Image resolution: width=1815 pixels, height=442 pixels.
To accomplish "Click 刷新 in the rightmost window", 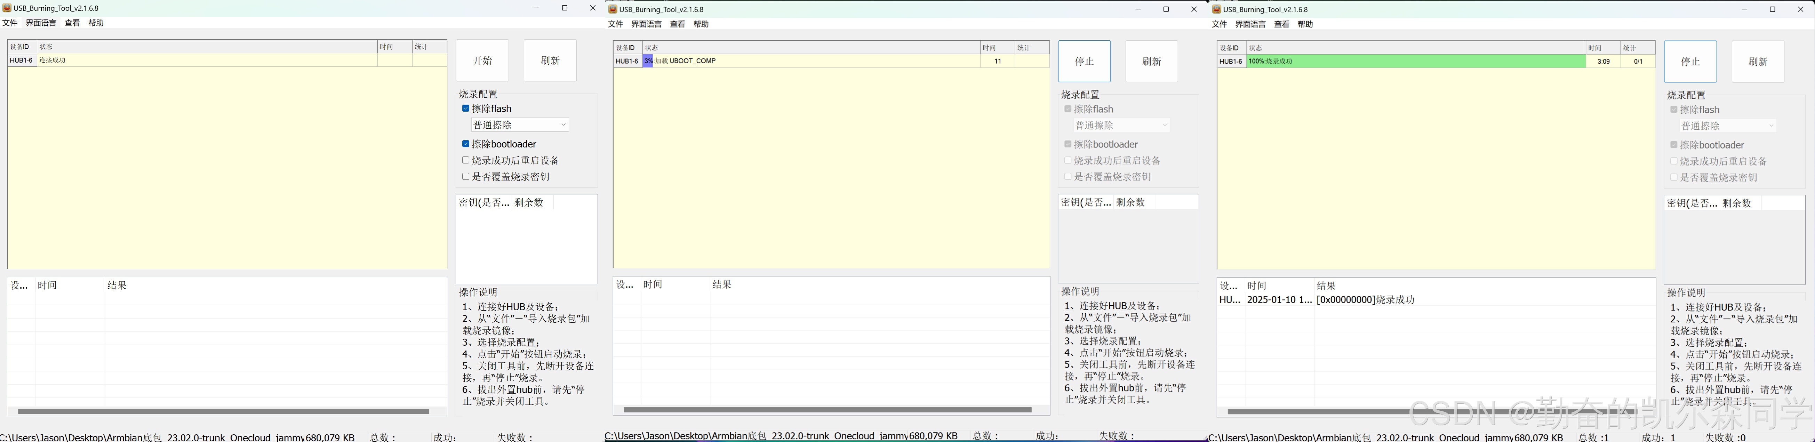I will tap(1758, 61).
